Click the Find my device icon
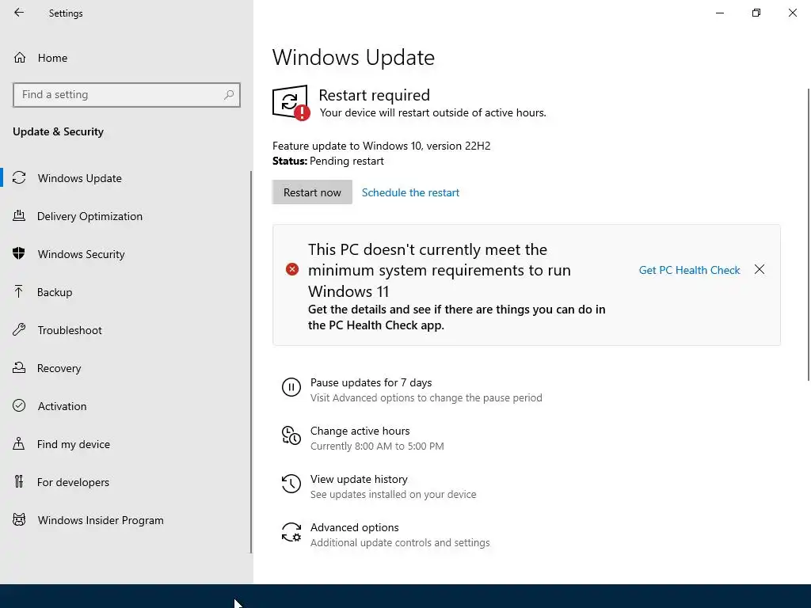 [19, 443]
